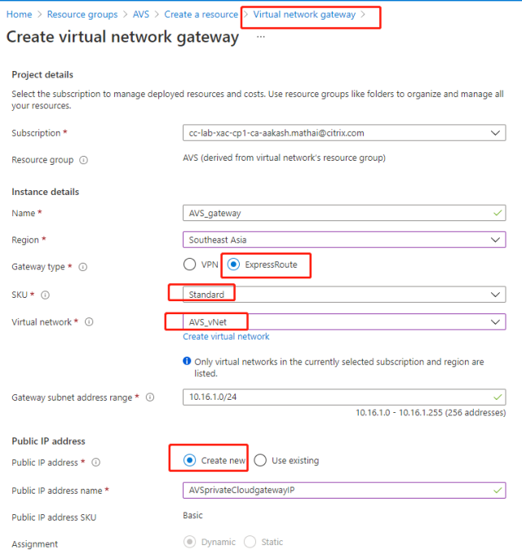This screenshot has height=559, width=522.
Task: Choose the Use existing public IP option
Action: [x=260, y=460]
